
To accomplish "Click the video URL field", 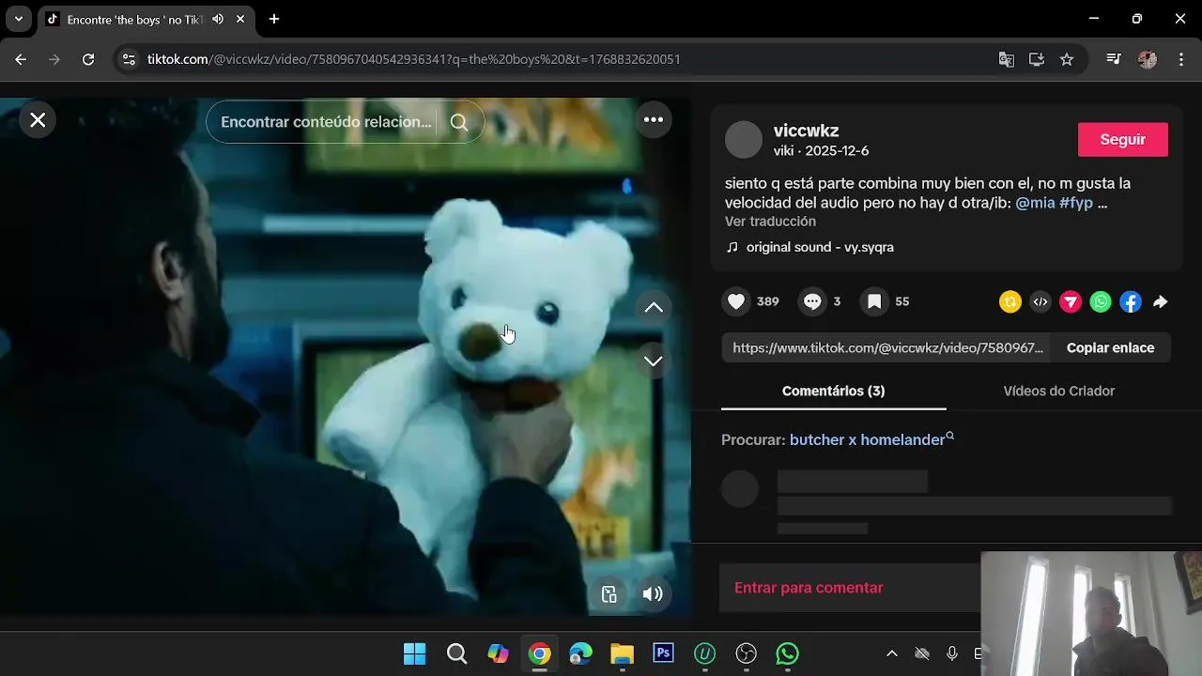I will pyautogui.click(x=886, y=347).
